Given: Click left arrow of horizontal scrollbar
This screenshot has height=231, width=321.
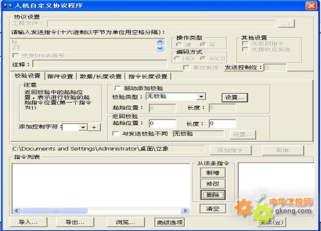Looking at the screenshot, I should click(x=17, y=211).
